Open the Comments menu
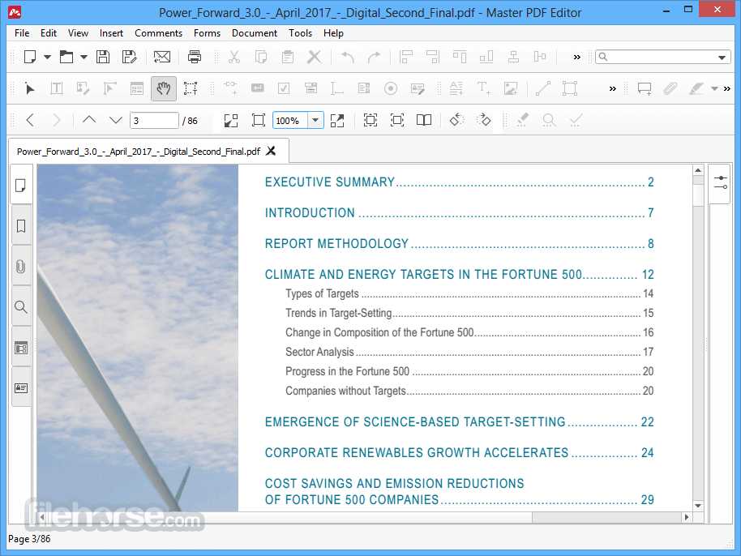 click(158, 33)
